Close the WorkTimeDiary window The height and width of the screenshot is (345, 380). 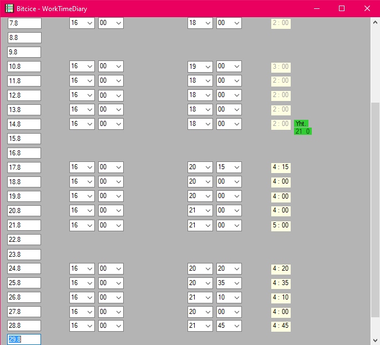tap(367, 9)
